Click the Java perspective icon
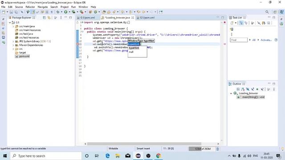 click(x=281, y=12)
